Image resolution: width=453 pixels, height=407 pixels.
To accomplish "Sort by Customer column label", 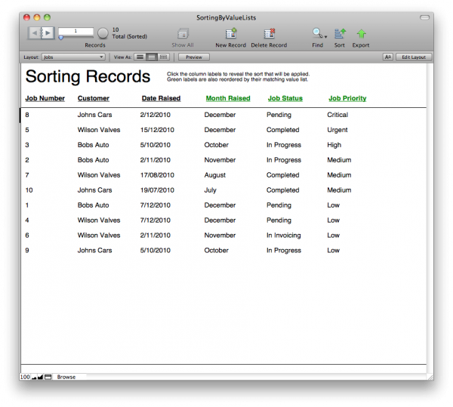I will [94, 98].
